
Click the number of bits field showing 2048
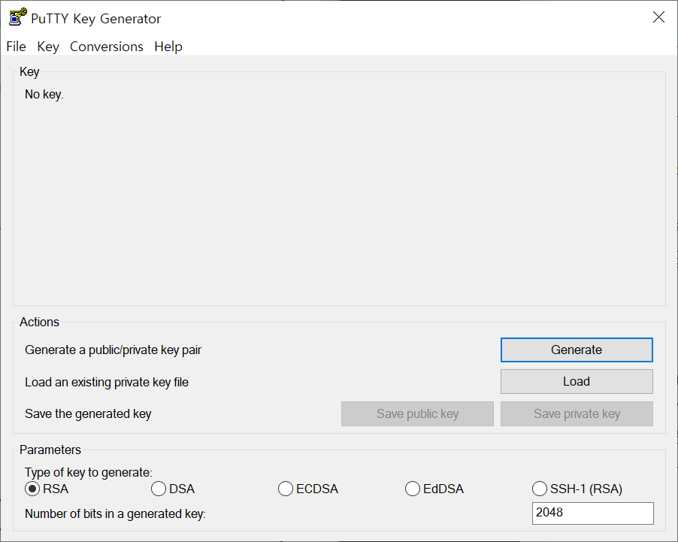coord(593,513)
